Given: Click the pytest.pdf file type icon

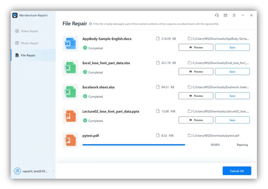Looking at the screenshot, I should click(70, 140).
